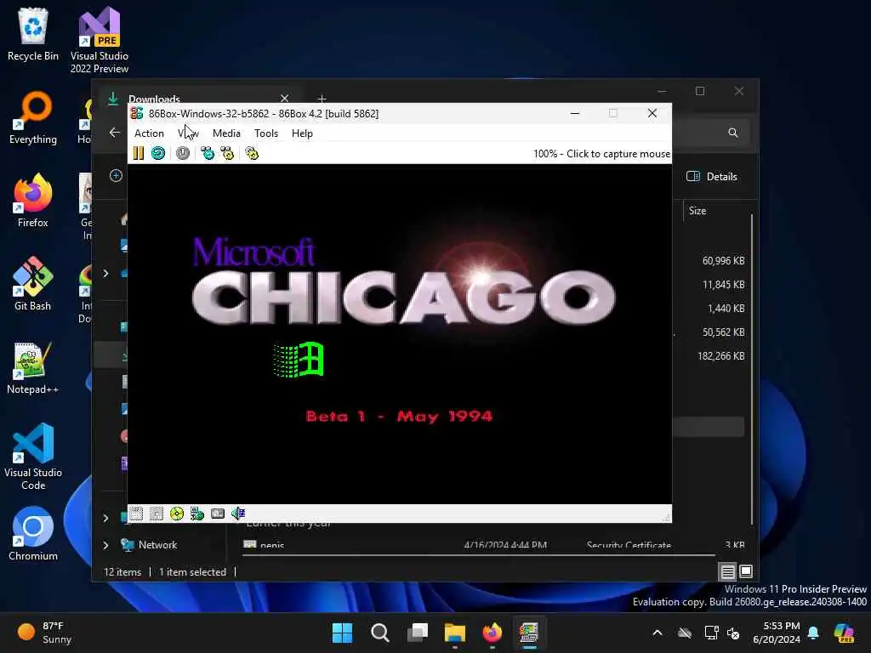Click hard disk icon in 86Box status bar

(218, 514)
